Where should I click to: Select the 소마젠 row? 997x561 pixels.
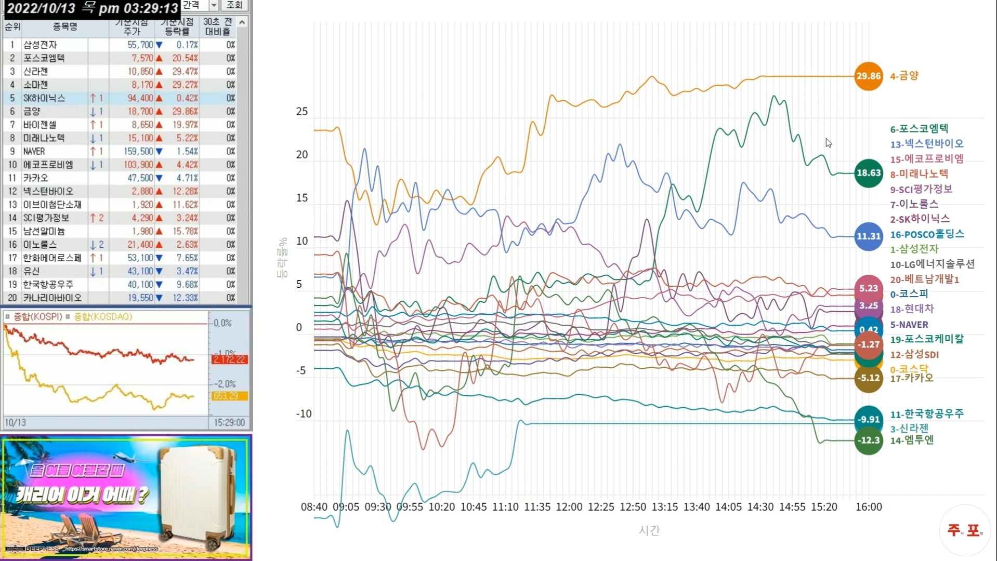pos(120,85)
